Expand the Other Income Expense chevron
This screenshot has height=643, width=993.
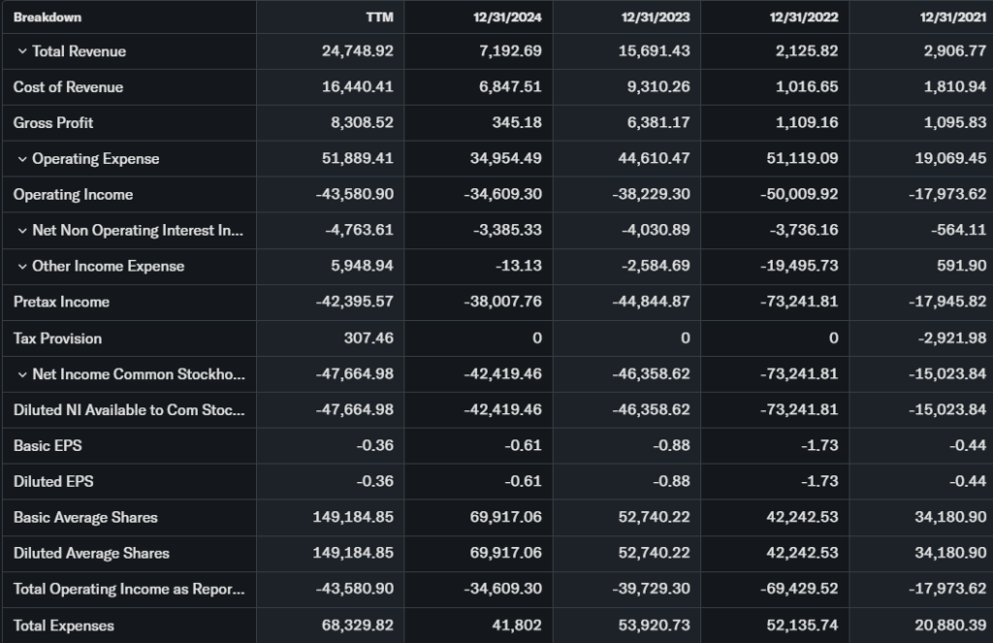22,267
